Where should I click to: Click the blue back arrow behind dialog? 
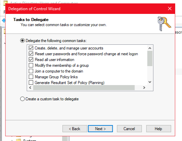pos(4,21)
